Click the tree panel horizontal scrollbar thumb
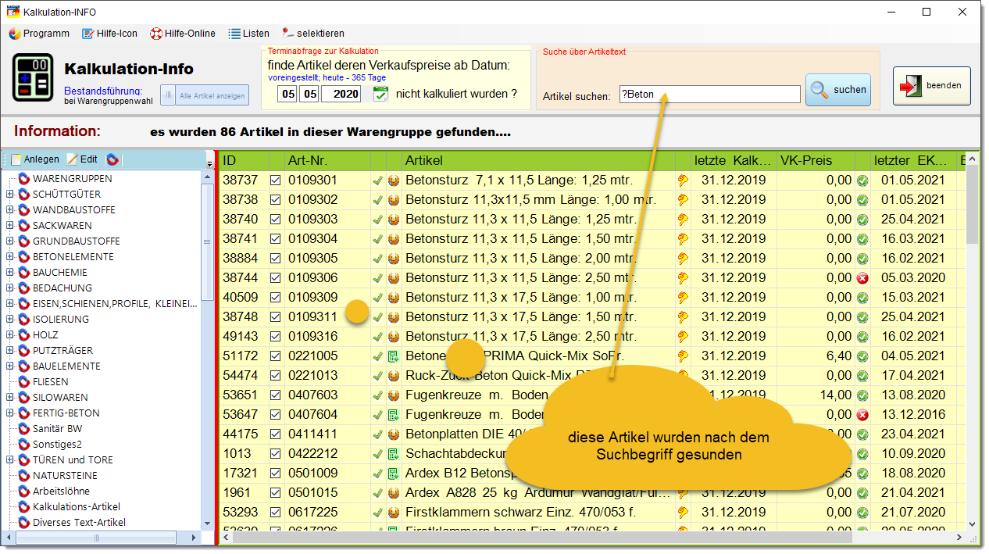Viewport: 989px width, 554px height. pos(96,538)
